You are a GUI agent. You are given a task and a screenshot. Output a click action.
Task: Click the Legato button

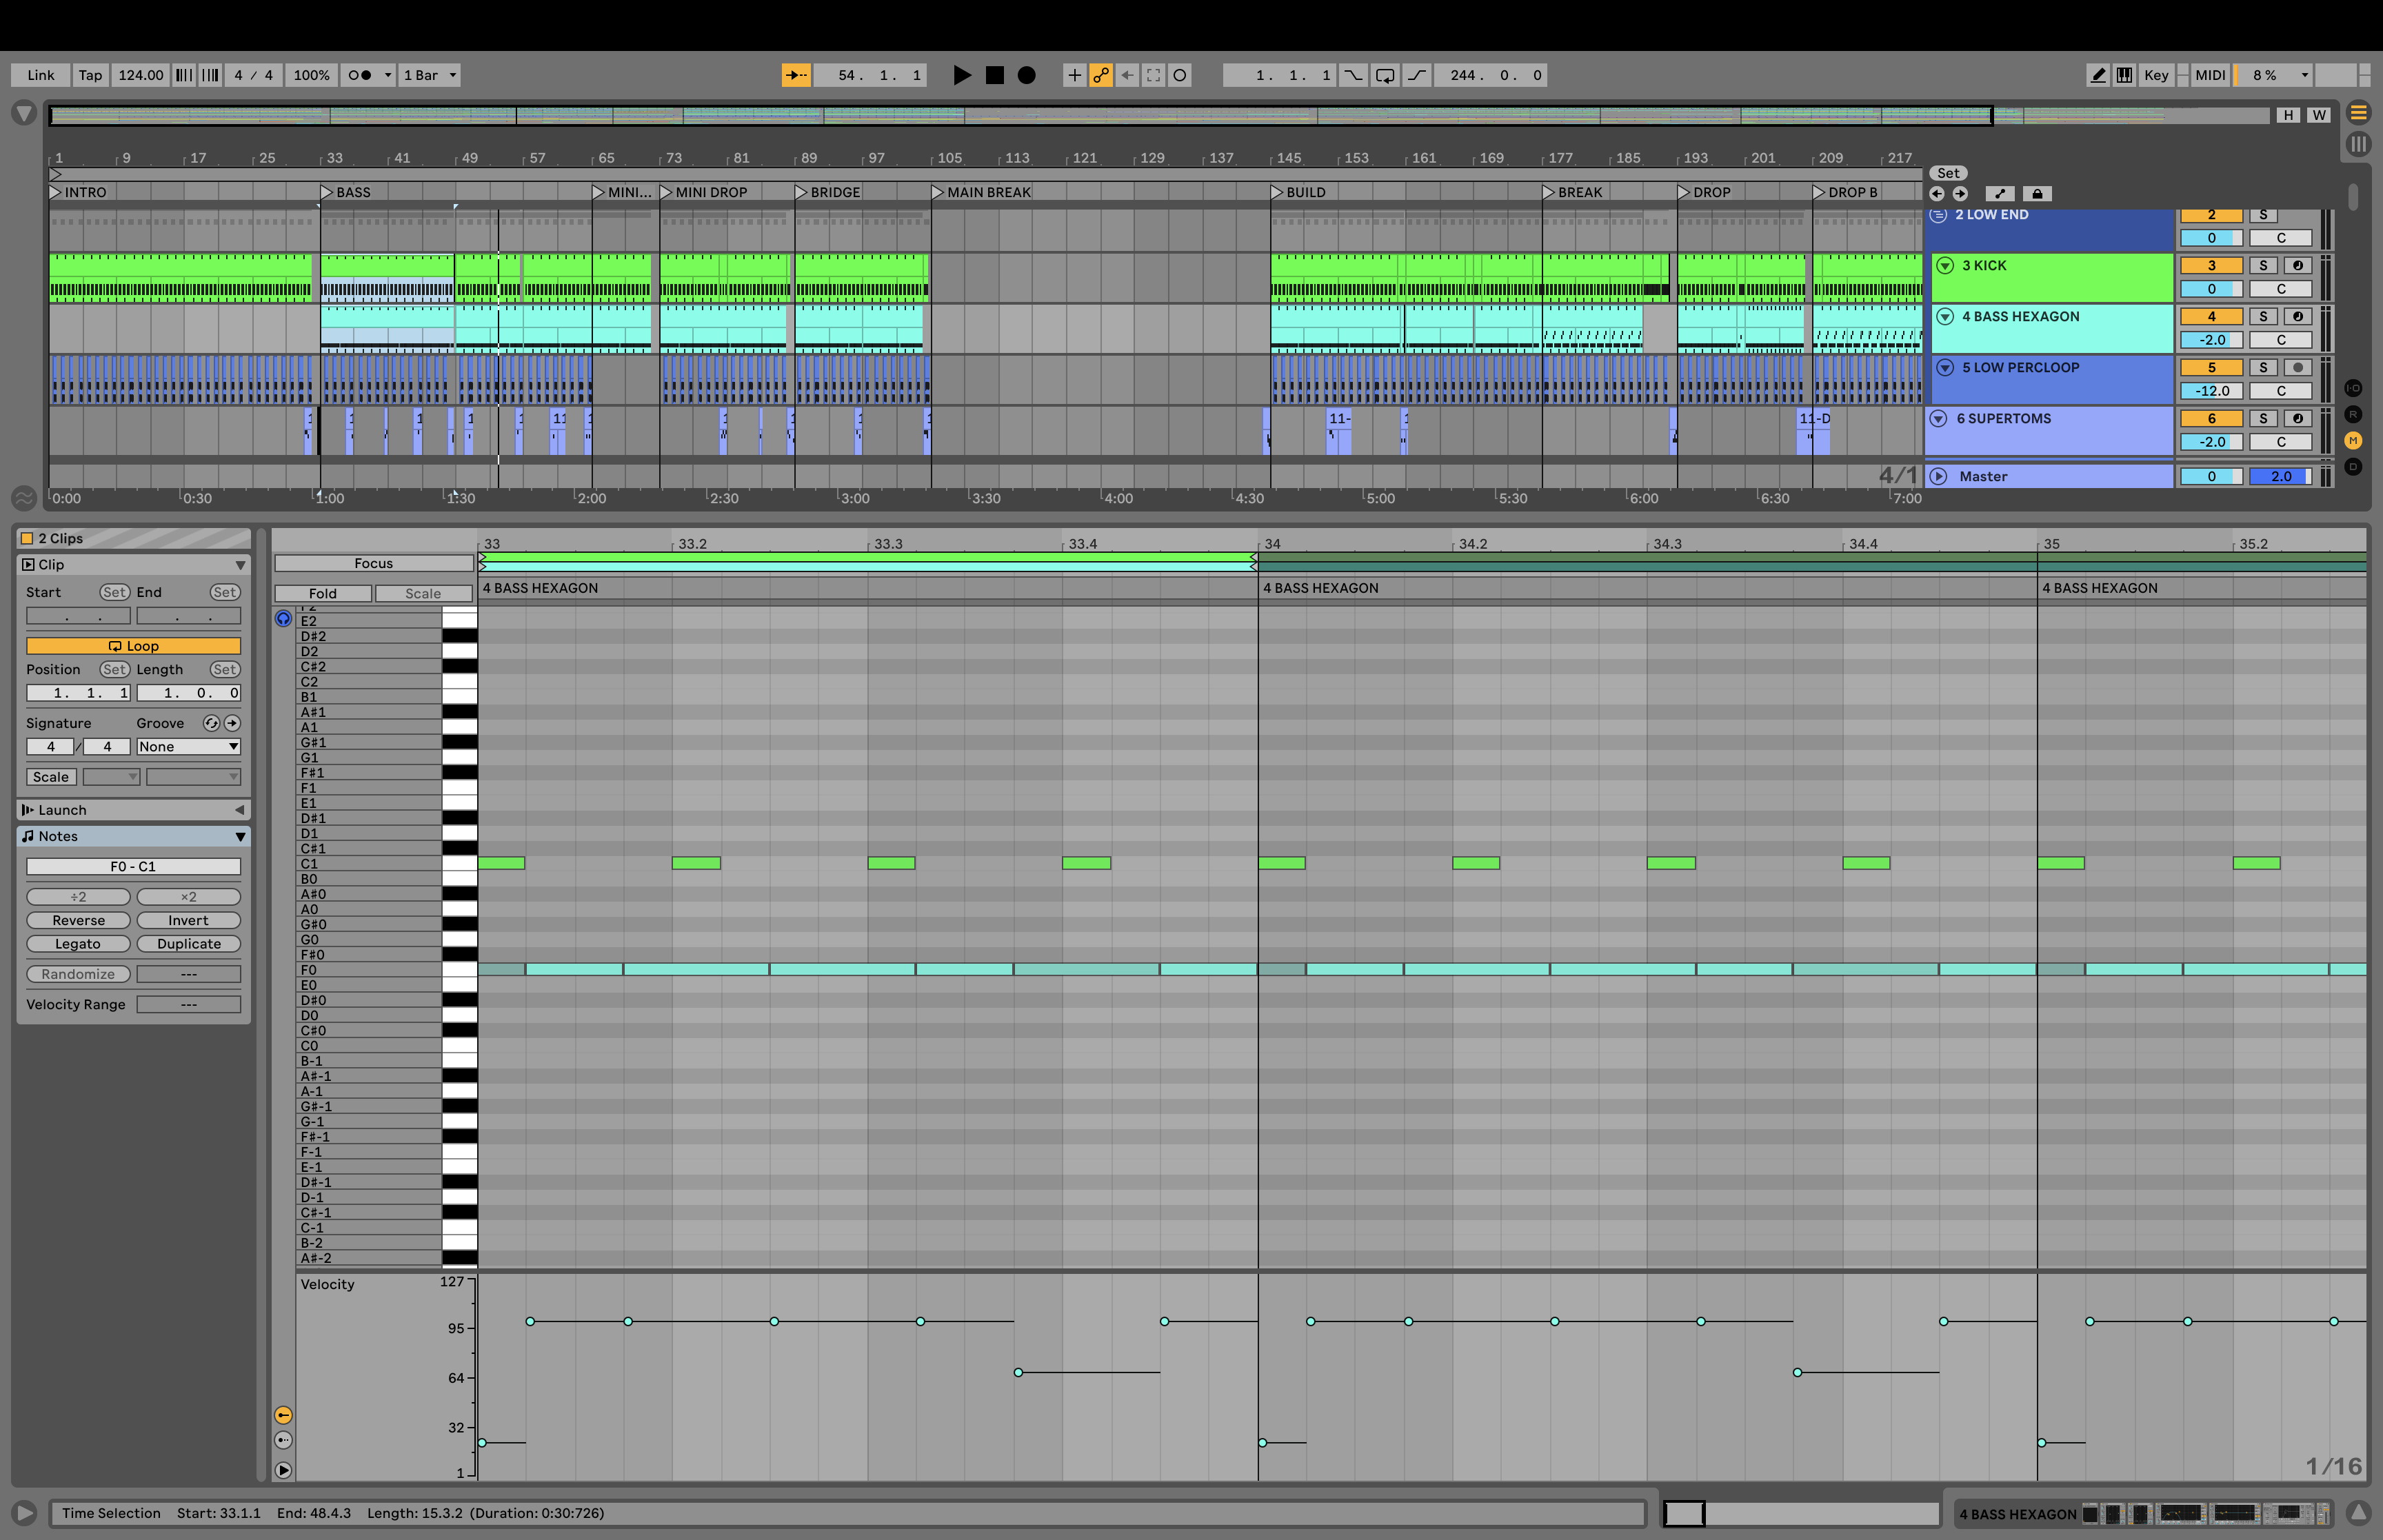(78, 944)
